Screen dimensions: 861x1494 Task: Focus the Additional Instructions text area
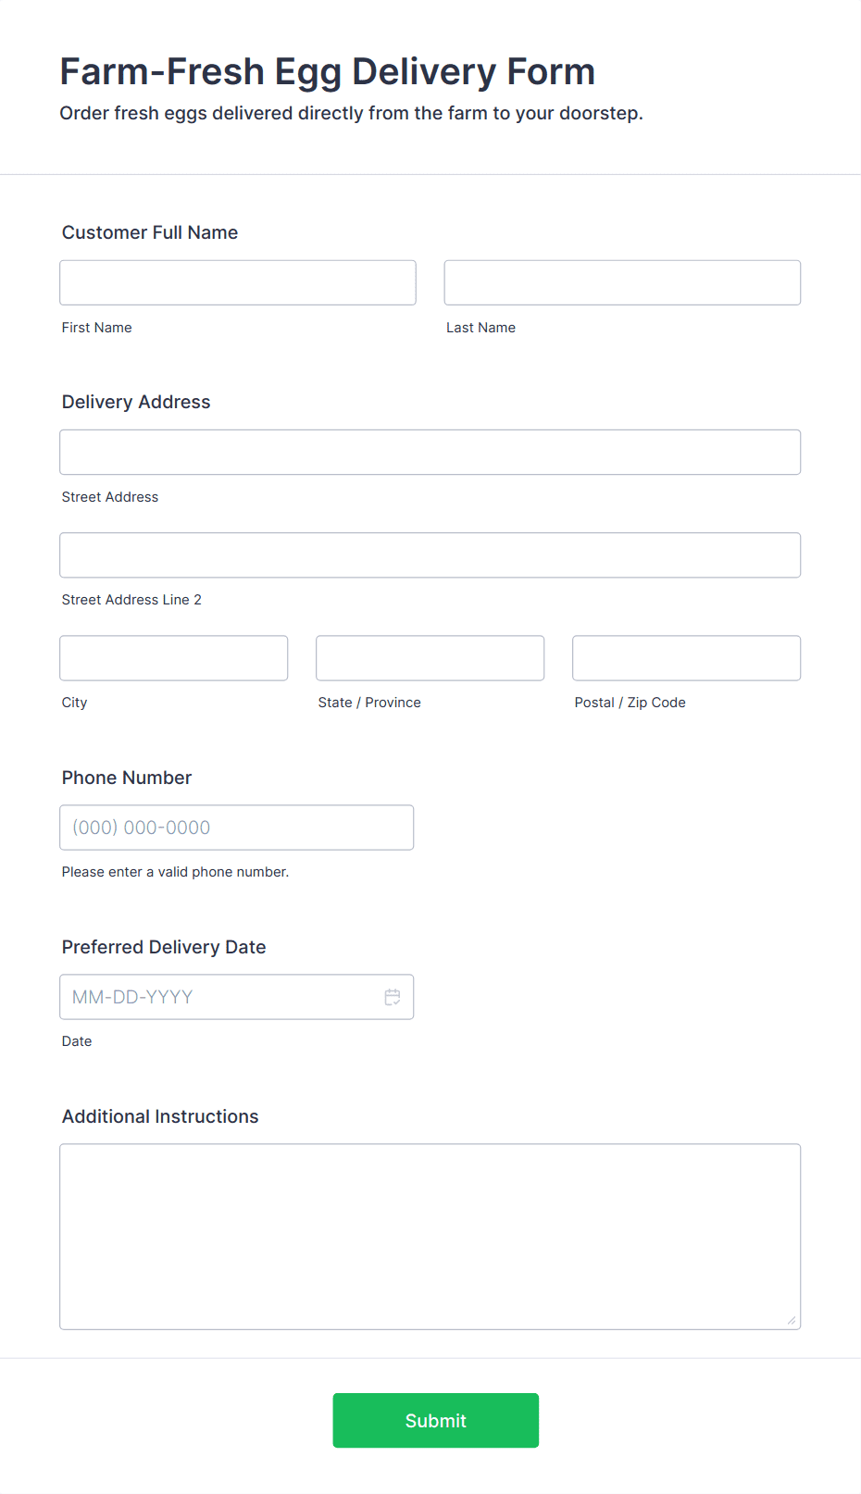tap(430, 1237)
